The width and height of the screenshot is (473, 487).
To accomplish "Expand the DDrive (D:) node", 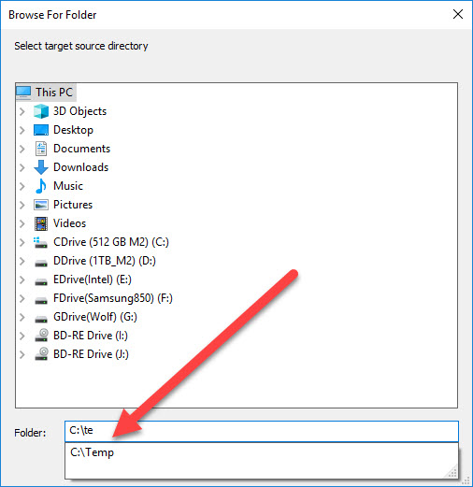I will (22, 261).
